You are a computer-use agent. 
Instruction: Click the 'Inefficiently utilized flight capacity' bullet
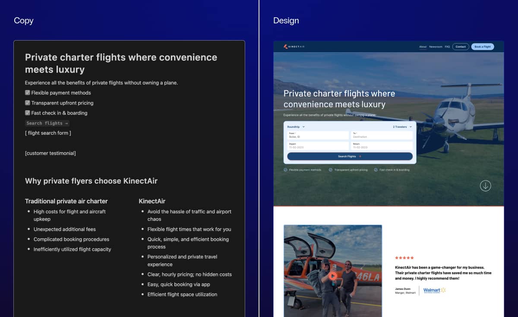click(73, 249)
